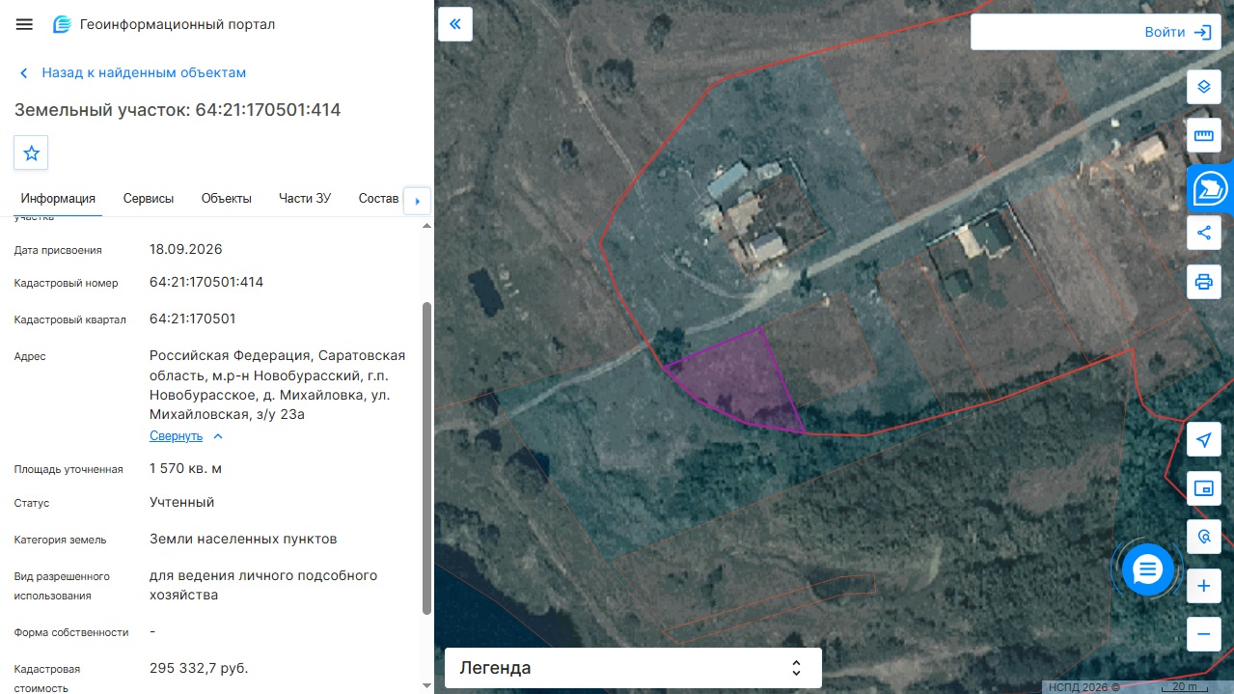The height and width of the screenshot is (694, 1234).
Task: Open the chat support bubble
Action: click(x=1147, y=569)
